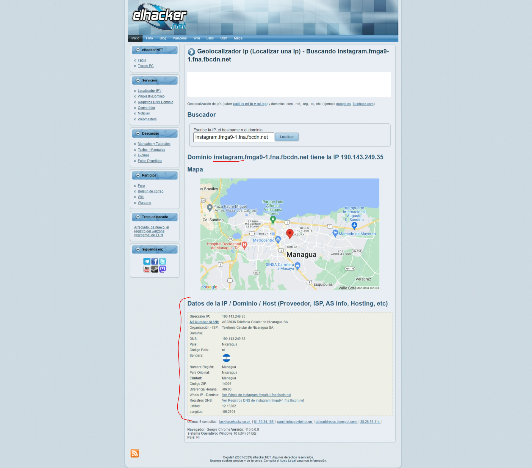Open 'Ver Registros DNS de instagram.fmga9-1.fna.fbcdn.net' link
This screenshot has height=468, width=532.
click(263, 401)
